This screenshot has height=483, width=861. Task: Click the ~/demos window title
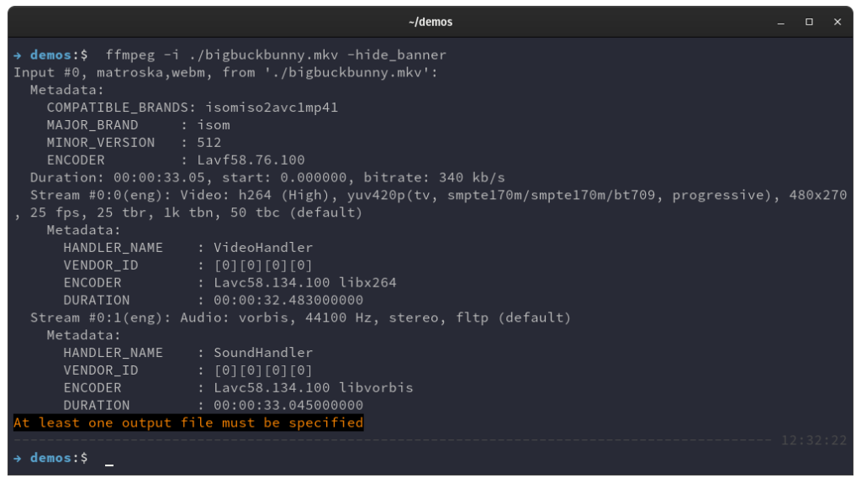(430, 22)
